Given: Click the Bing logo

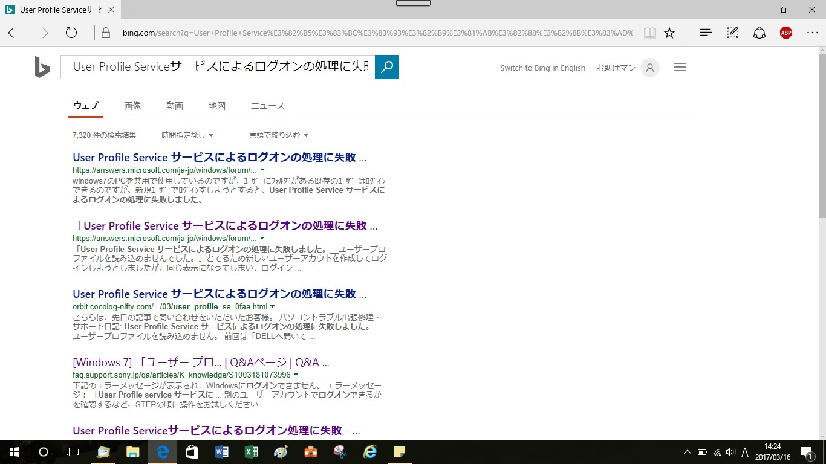Looking at the screenshot, I should coord(42,67).
